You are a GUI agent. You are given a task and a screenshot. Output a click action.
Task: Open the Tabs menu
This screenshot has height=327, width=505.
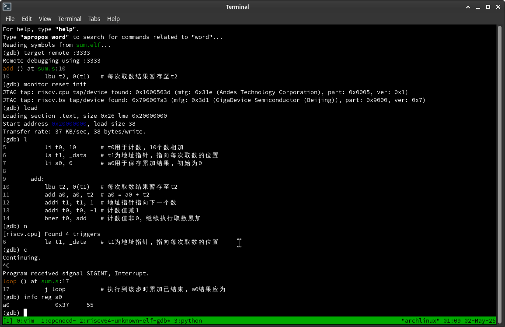tap(94, 19)
